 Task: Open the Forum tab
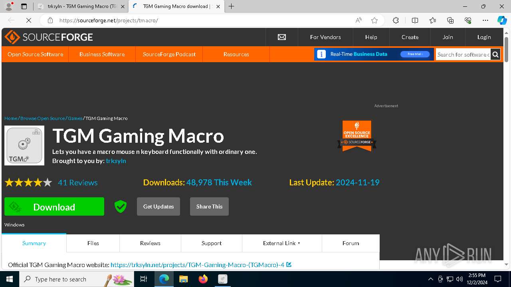tap(351, 243)
